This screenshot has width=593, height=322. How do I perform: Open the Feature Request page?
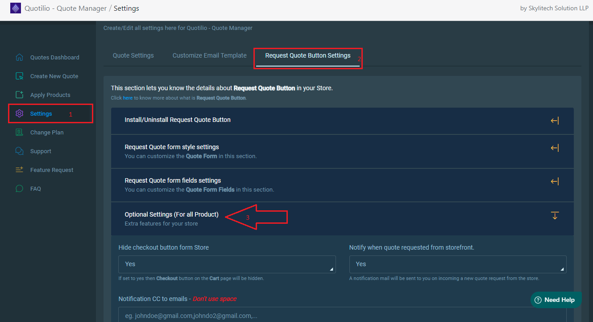pos(52,170)
